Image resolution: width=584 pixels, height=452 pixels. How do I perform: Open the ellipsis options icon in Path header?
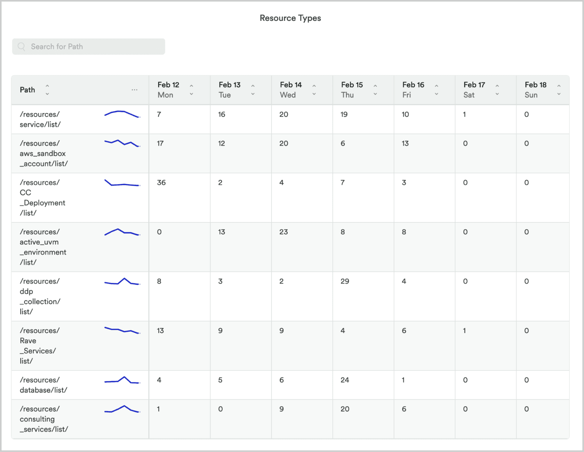pos(135,89)
